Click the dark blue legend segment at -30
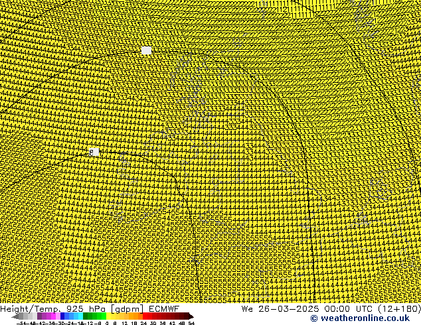This screenshot has width=421, height=325. 62,316
